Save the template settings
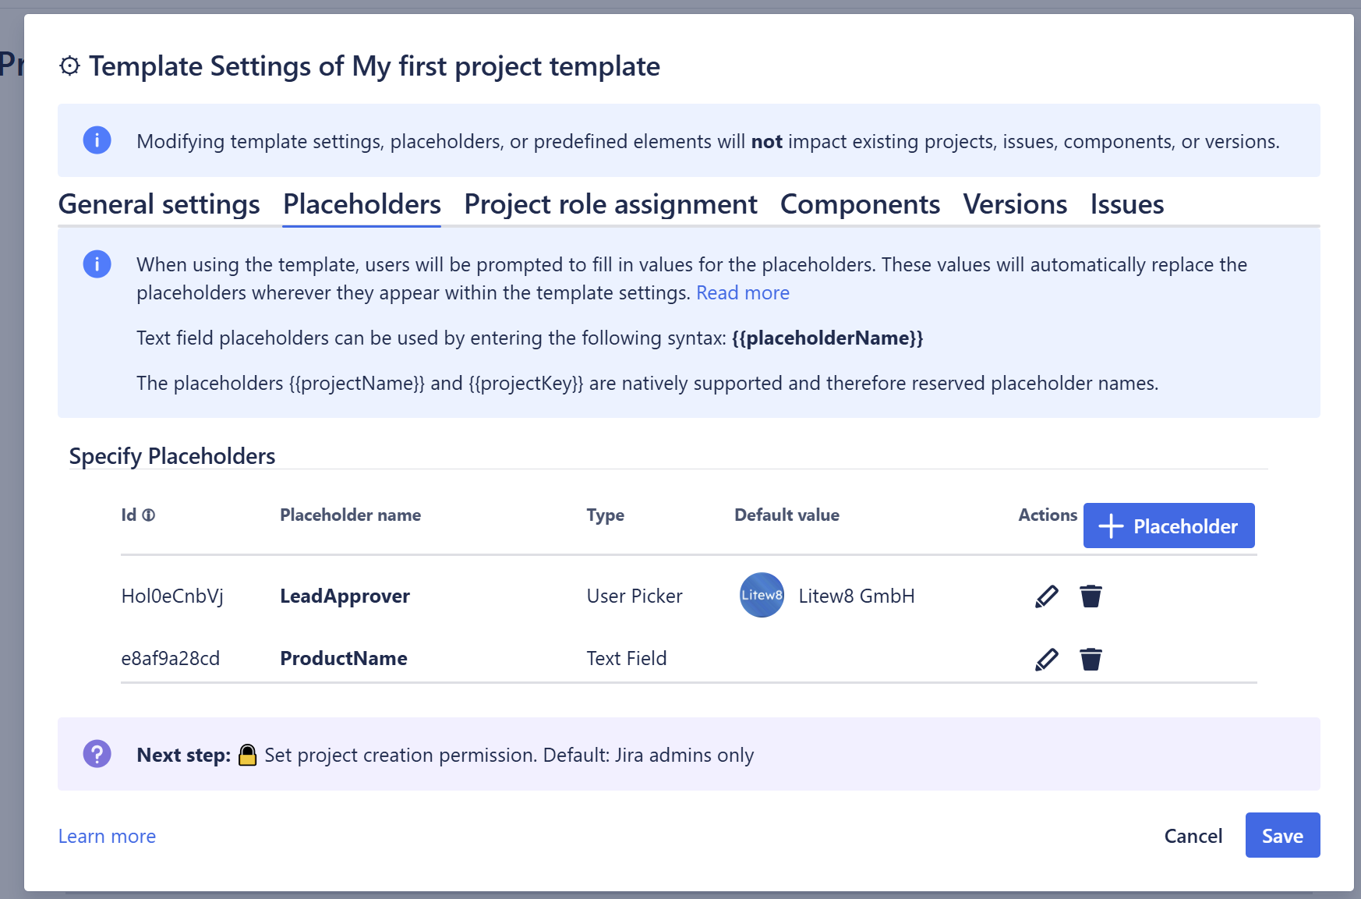Viewport: 1361px width, 899px height. tap(1282, 835)
